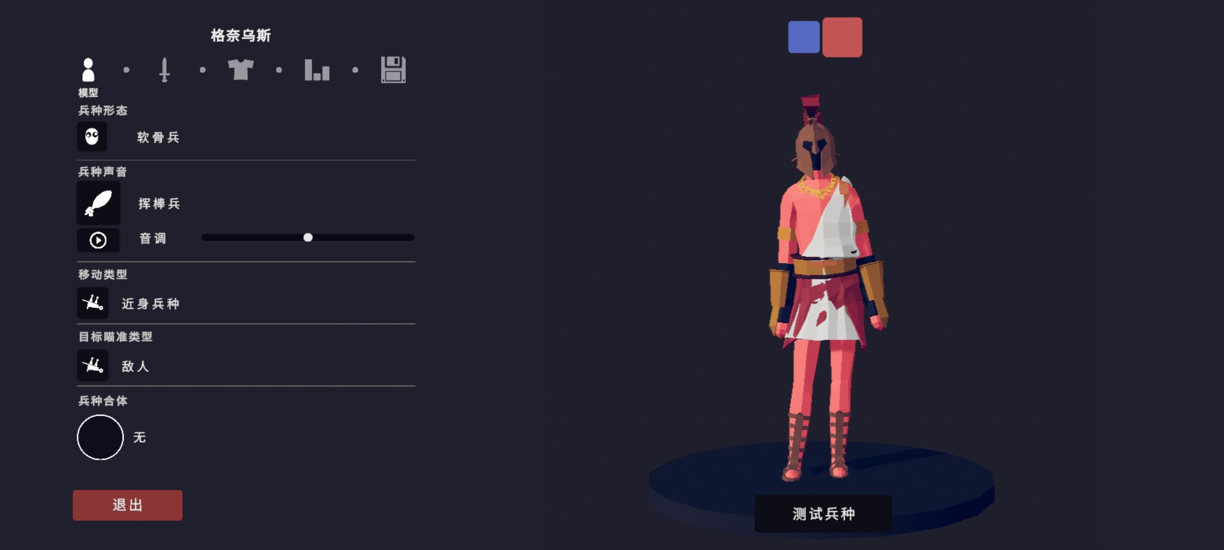Viewport: 1224px width, 550px height.
Task: Edit the unit name 格奈乌斯
Action: [x=241, y=35]
